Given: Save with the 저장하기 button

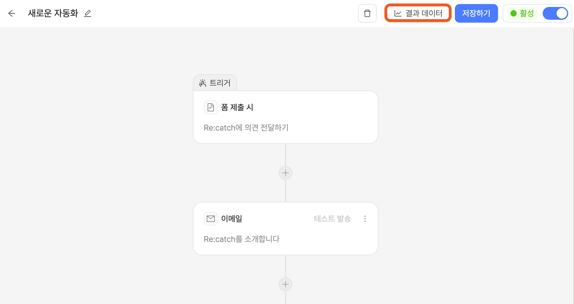Looking at the screenshot, I should coord(476,13).
